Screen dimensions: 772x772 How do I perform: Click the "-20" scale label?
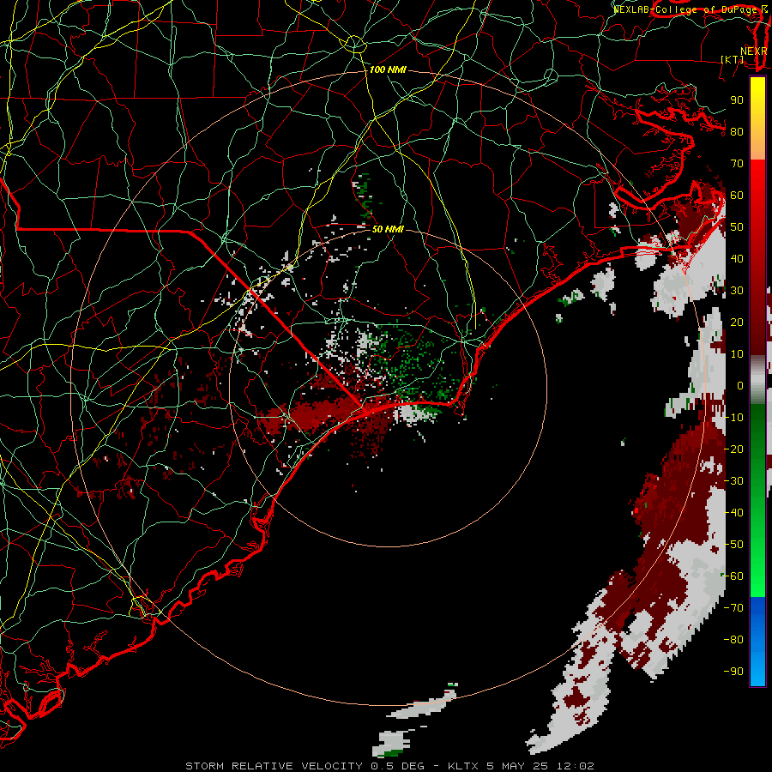733,449
